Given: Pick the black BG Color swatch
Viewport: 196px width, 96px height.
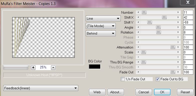Looking at the screenshot, I should point(94,67).
